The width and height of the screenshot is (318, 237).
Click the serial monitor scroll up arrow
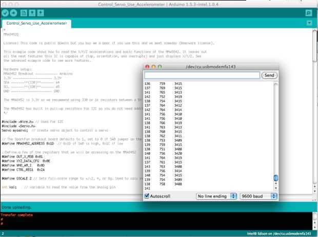pos(276,184)
